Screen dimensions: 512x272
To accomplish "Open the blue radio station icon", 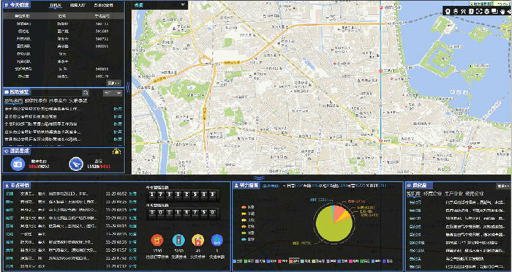I will 18,164.
